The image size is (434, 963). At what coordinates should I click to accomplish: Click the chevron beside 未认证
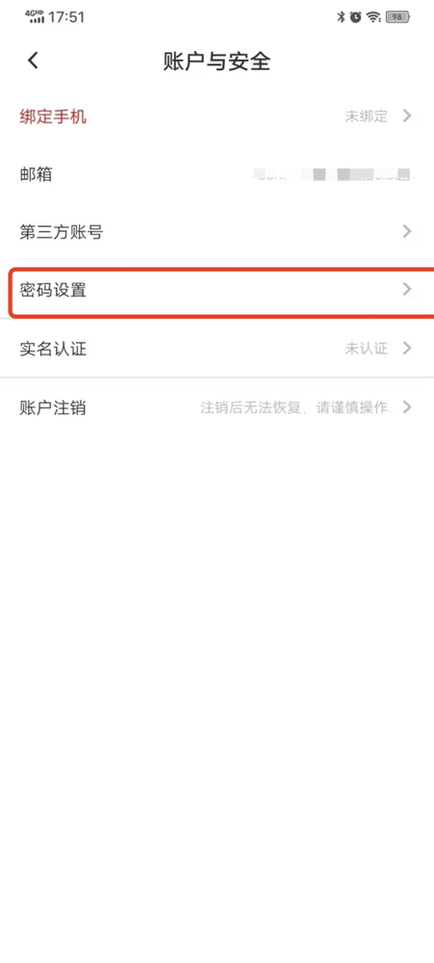(x=406, y=349)
